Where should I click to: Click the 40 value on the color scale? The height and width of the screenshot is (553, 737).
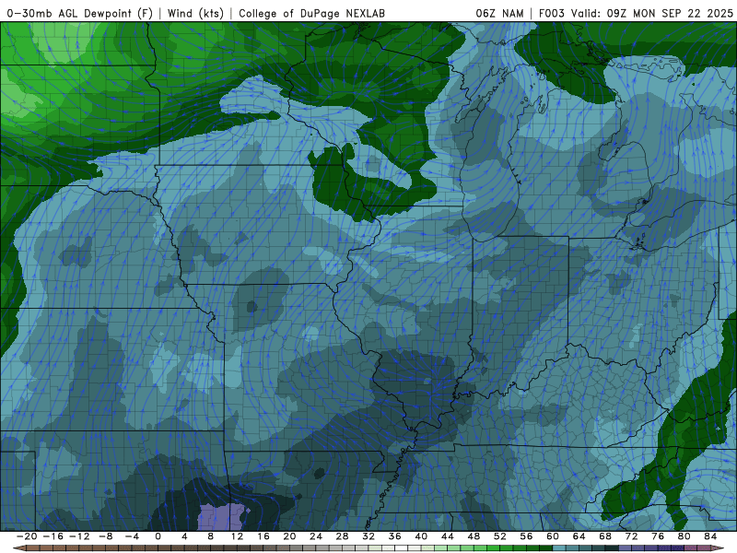[421, 536]
